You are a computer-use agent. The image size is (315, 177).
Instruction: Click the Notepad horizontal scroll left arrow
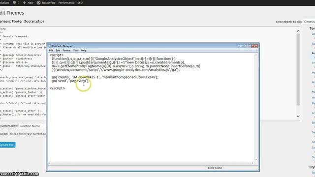click(x=50, y=163)
